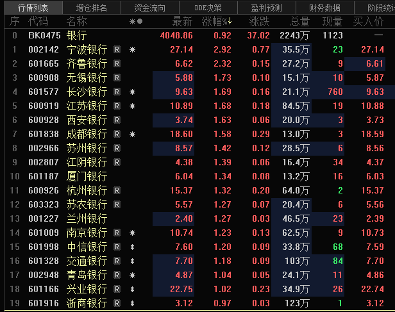The image size is (395, 312).
Task: Sort by 涨跌 column header
Action: 259,22
